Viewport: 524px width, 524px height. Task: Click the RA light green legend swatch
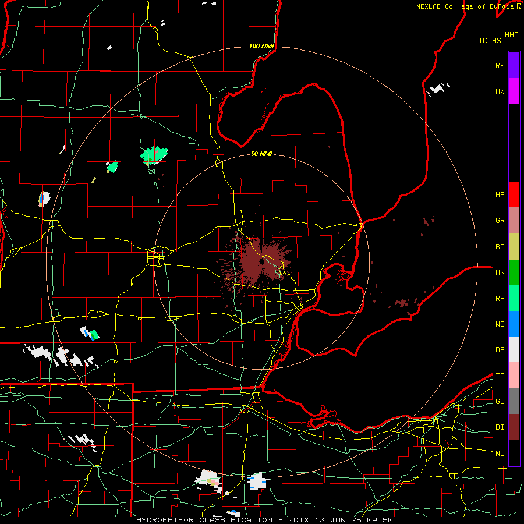pos(514,298)
